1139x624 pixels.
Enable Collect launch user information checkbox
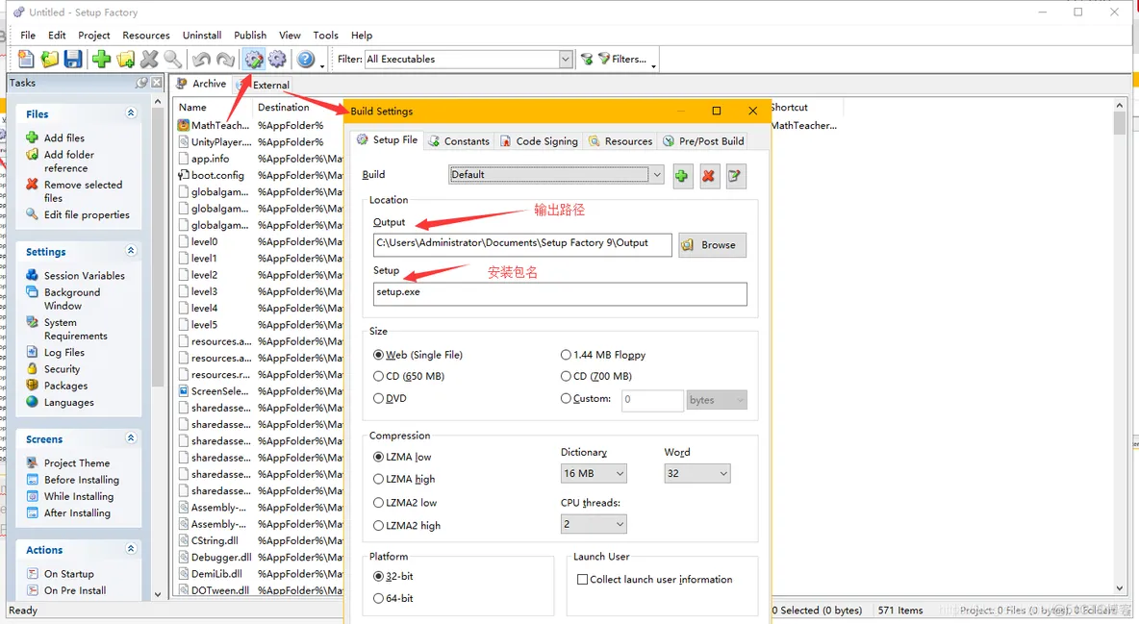582,580
